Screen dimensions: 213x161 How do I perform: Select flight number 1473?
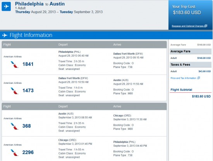(28, 90)
